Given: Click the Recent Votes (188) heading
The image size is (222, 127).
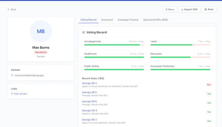Looking at the screenshot, I should click(93, 78).
